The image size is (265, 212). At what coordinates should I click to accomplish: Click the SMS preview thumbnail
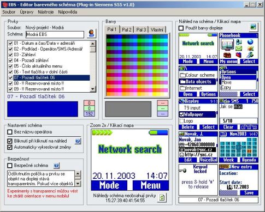pos(239,114)
